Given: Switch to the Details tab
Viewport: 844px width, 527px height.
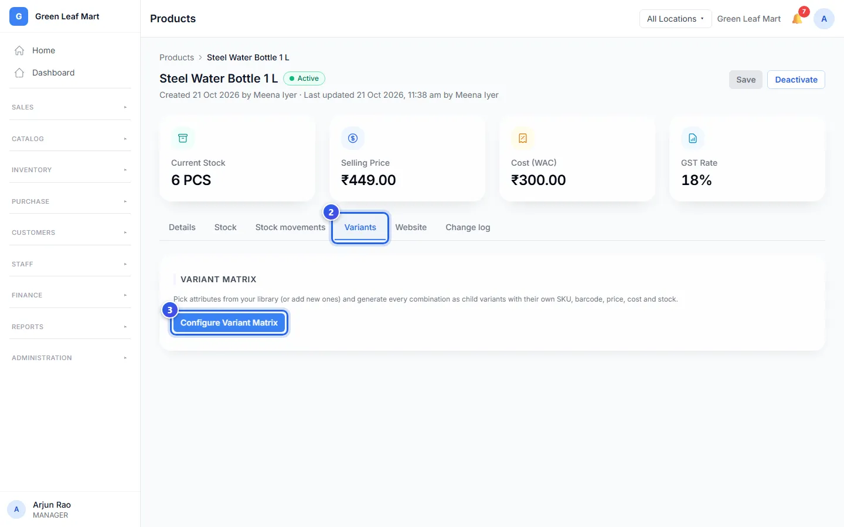Looking at the screenshot, I should point(182,227).
